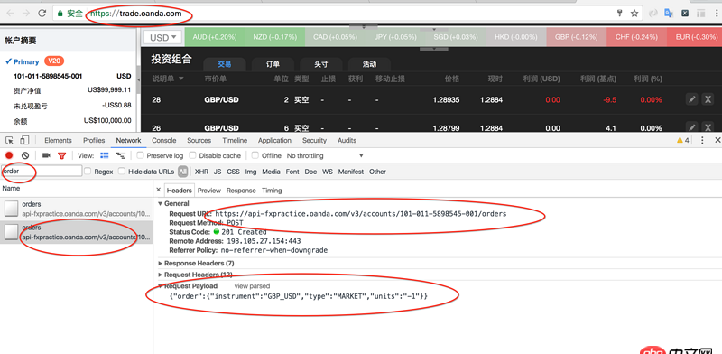Viewport: 722px width, 354px height.
Task: Clear the network log
Action: point(25,155)
